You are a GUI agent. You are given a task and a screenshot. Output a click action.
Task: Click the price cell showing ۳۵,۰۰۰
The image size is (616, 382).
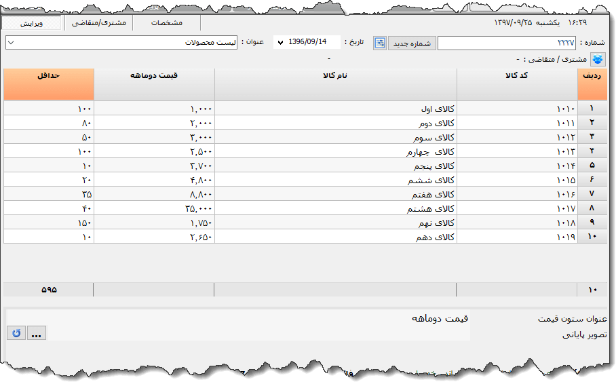(154, 208)
